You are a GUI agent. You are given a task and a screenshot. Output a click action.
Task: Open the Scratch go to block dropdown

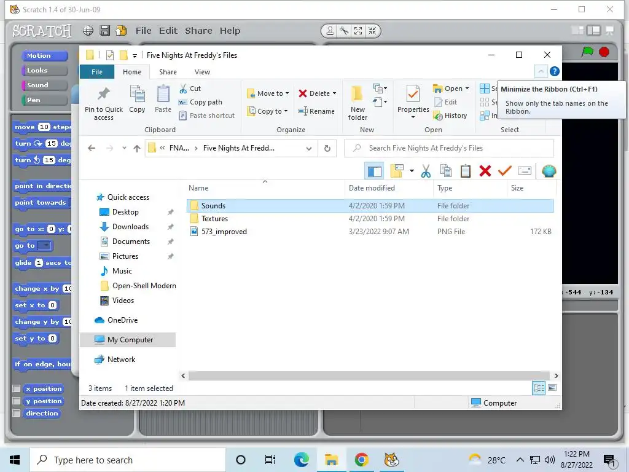pos(47,245)
